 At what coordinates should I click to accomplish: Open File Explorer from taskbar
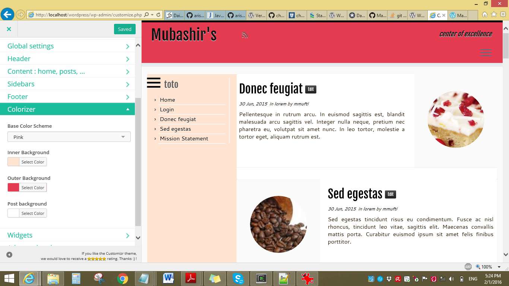(x=53, y=279)
